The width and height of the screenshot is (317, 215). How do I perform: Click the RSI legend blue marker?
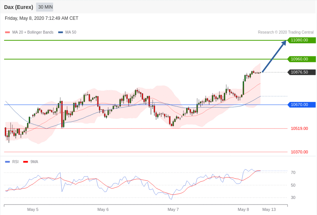(x=7, y=162)
